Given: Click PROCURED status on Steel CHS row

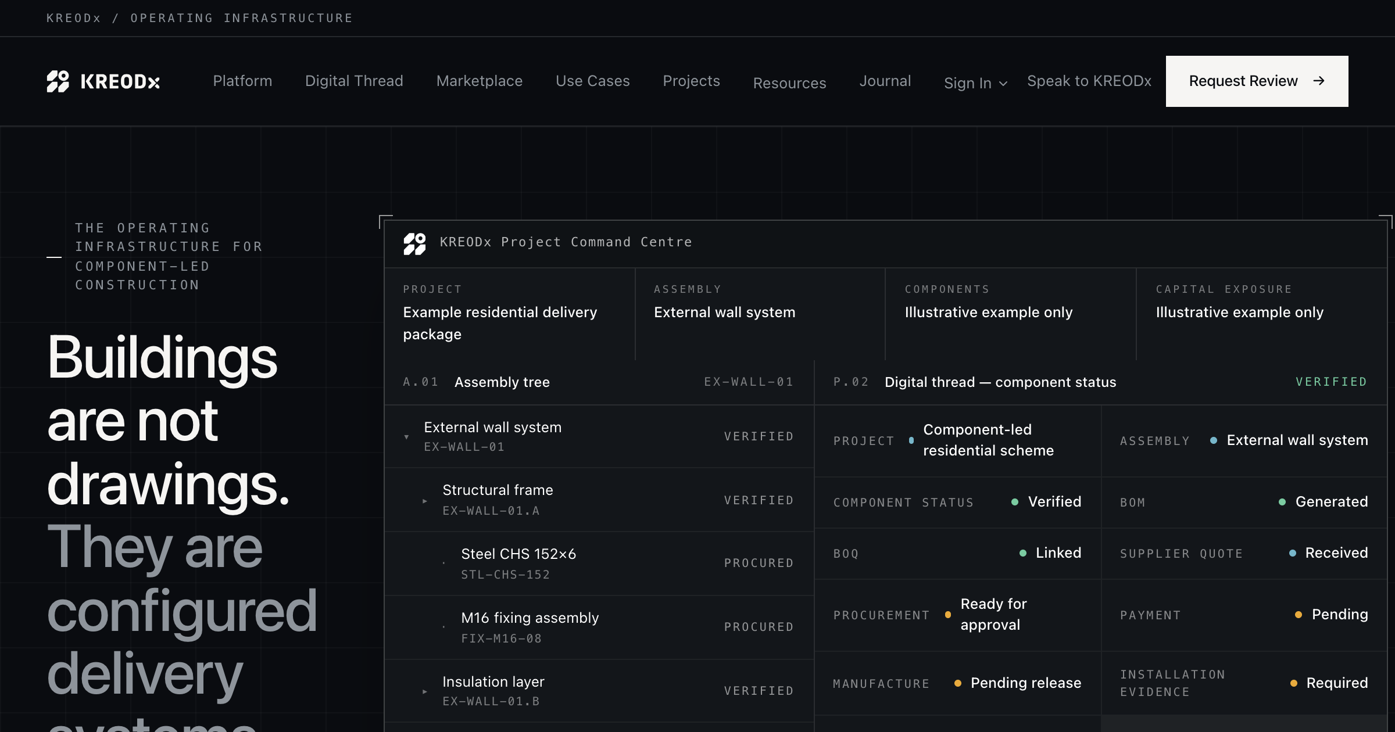Looking at the screenshot, I should (x=759, y=563).
